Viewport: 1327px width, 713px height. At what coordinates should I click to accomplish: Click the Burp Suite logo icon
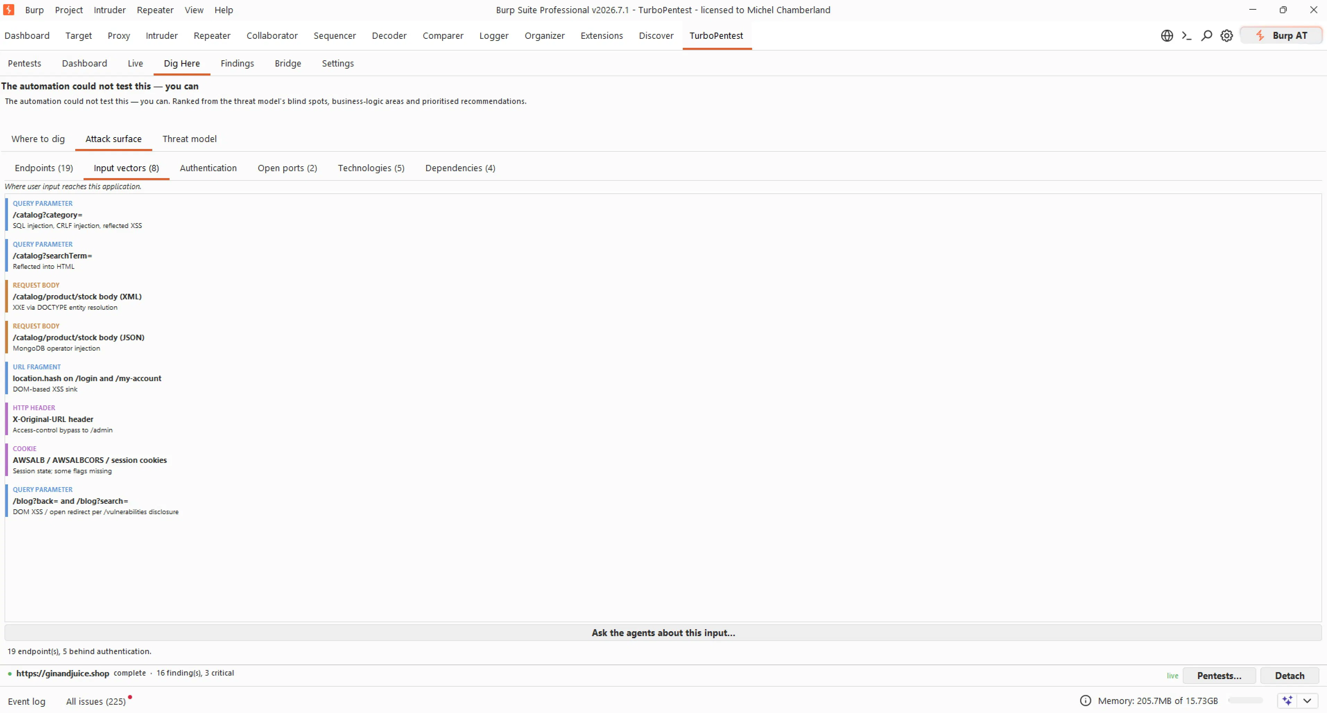point(9,10)
